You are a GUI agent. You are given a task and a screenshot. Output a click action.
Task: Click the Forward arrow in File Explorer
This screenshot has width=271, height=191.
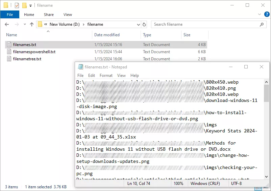tap(17, 24)
